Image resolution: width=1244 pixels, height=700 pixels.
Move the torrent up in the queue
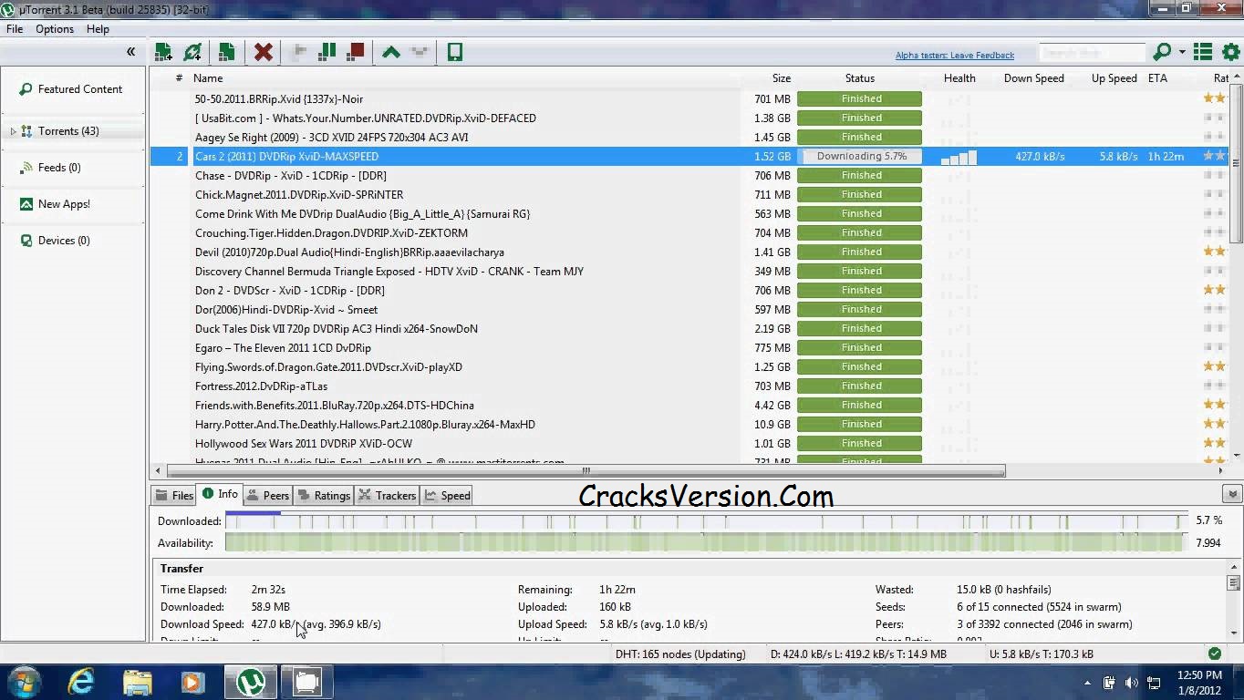pyautogui.click(x=391, y=52)
